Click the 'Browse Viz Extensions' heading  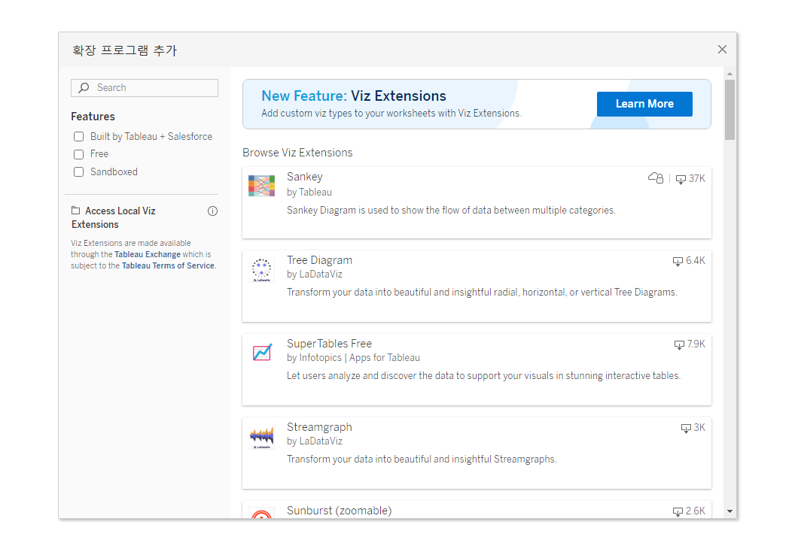297,153
